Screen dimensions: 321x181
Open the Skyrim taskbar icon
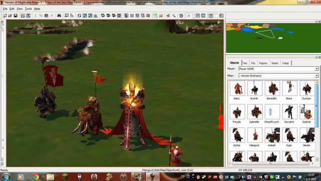point(80,176)
